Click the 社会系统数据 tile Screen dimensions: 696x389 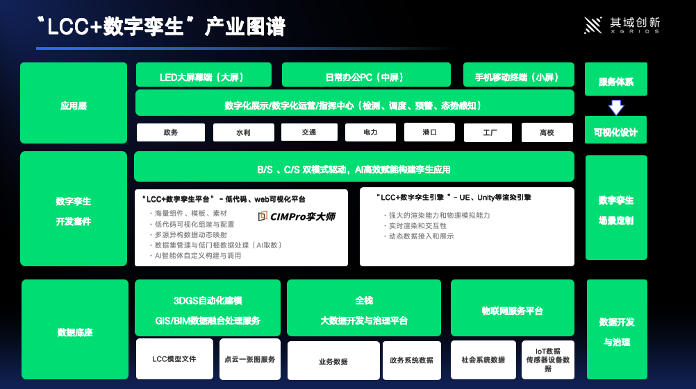point(483,360)
